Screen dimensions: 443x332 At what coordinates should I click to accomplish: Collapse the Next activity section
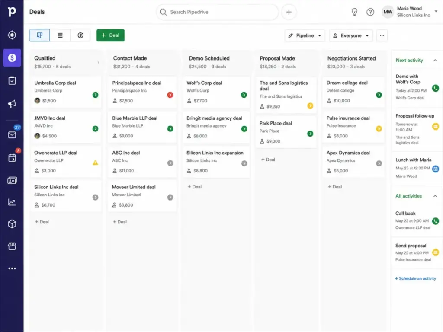point(435,60)
